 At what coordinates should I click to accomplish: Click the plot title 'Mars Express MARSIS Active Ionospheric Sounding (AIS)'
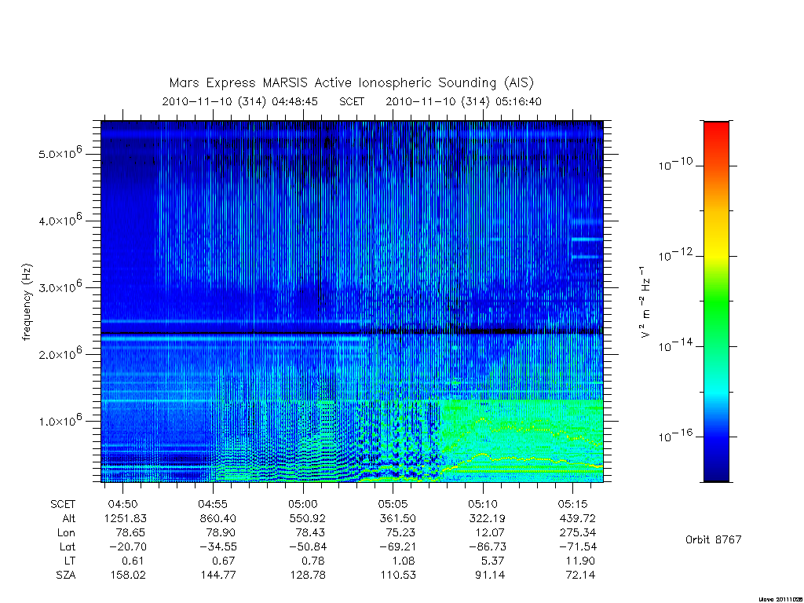coord(352,82)
